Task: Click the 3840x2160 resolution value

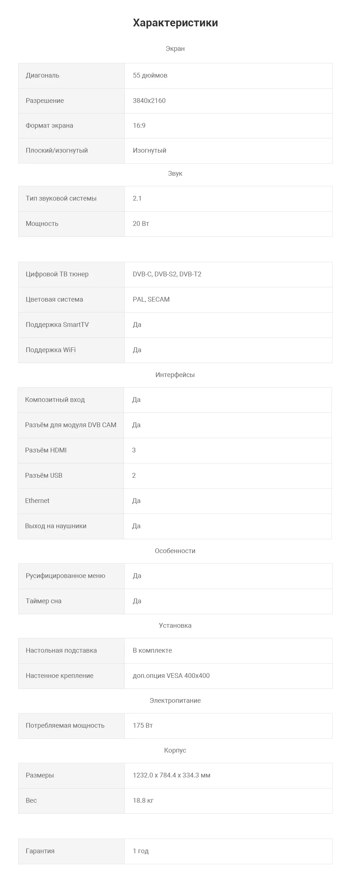Action: (x=149, y=101)
